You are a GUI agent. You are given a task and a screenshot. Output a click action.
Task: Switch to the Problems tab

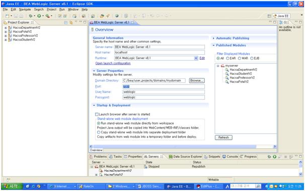click(x=98, y=157)
